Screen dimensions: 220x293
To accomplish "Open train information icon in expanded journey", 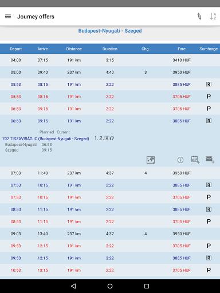I will tap(180, 160).
